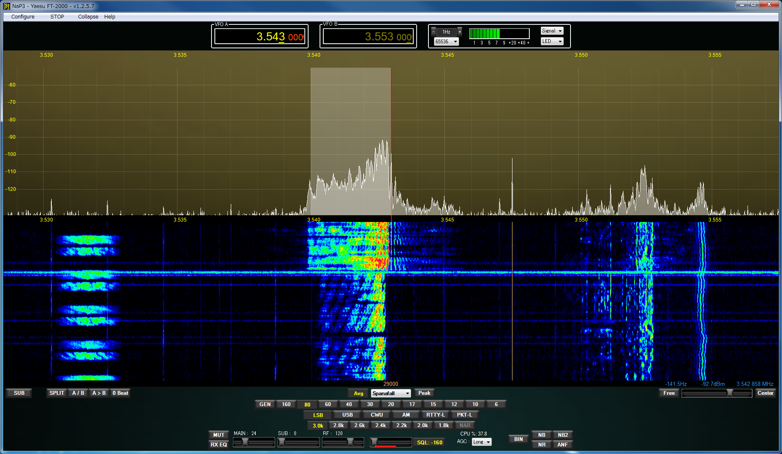Screen dimensions: 782x454
Task: Click the 0 Beat button
Action: pos(120,393)
